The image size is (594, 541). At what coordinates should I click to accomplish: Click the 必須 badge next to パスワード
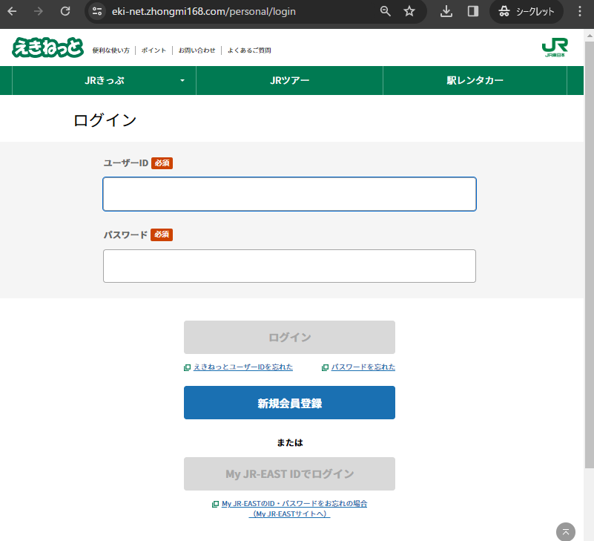click(x=162, y=235)
